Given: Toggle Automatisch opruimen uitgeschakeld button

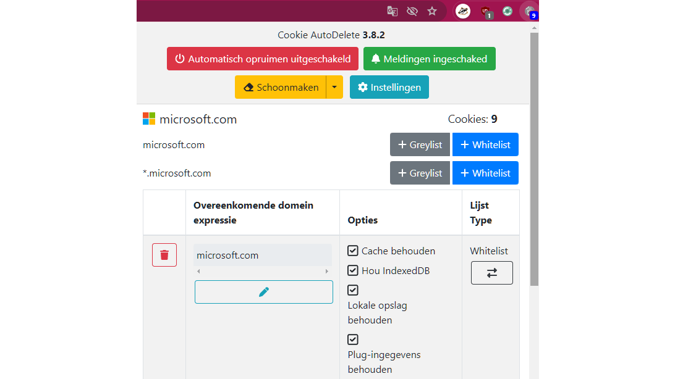Looking at the screenshot, I should (263, 59).
